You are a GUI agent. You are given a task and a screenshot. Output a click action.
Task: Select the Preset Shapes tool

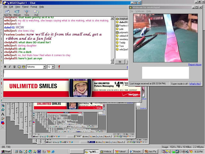pyautogui.click(x=3, y=123)
